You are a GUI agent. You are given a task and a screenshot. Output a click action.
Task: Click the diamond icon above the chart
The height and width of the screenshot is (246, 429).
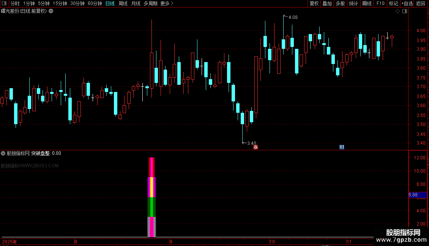pos(398,11)
